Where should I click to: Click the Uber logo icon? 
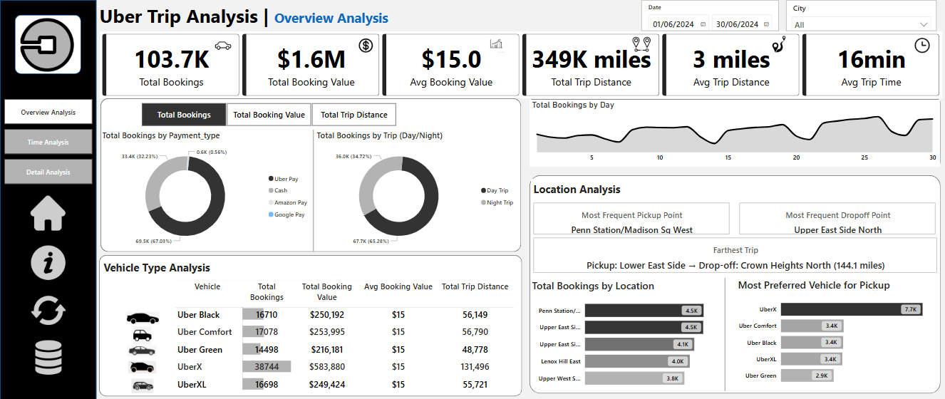point(48,44)
